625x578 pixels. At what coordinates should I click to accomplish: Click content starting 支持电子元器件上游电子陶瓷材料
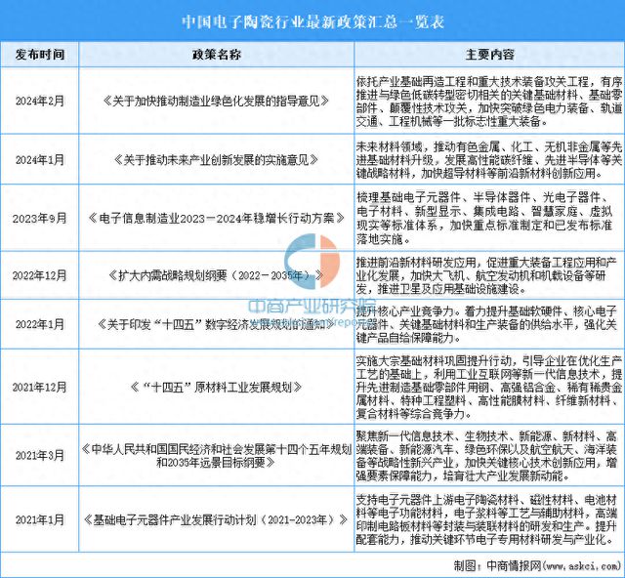[x=486, y=519]
